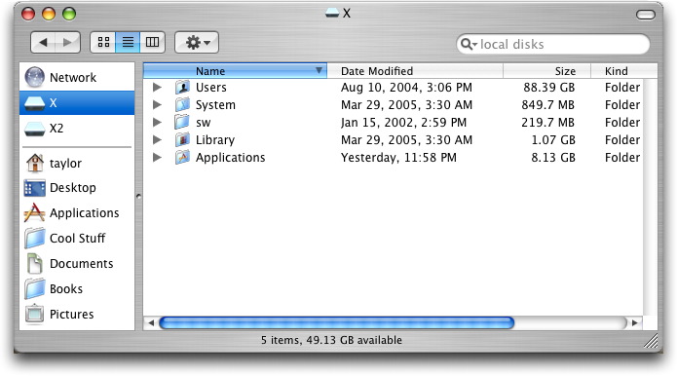Open the Pictures sidebar icon
Image resolution: width=677 pixels, height=376 pixels.
[34, 314]
